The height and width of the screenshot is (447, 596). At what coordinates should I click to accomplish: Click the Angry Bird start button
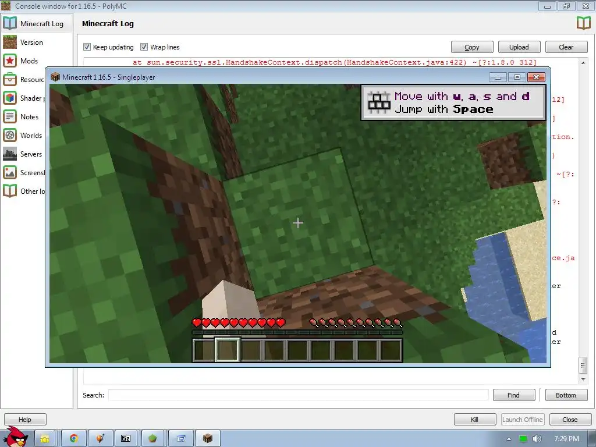tap(16, 437)
